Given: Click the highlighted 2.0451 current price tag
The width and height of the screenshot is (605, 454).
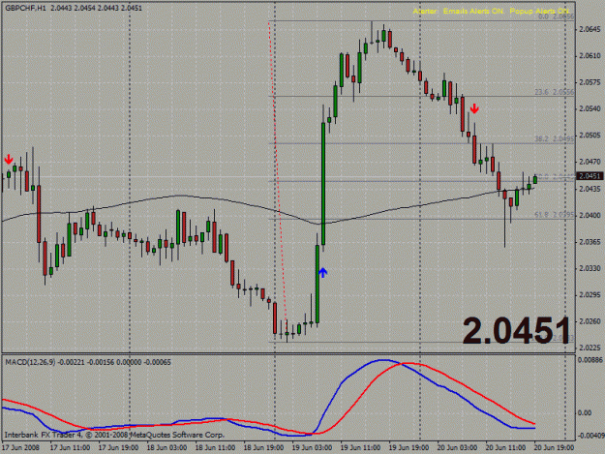Looking at the screenshot, I should coord(590,176).
